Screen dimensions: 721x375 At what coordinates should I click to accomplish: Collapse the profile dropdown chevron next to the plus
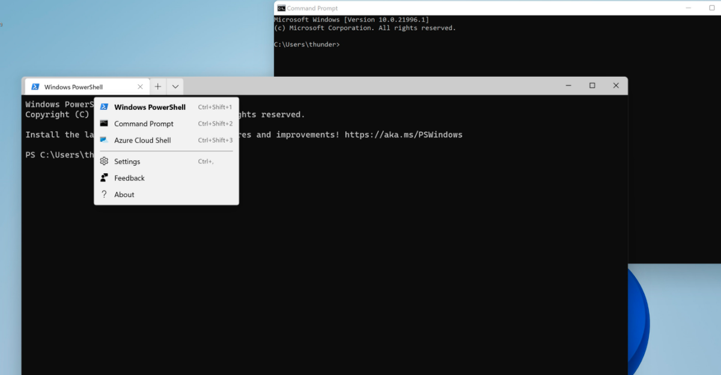click(x=175, y=87)
